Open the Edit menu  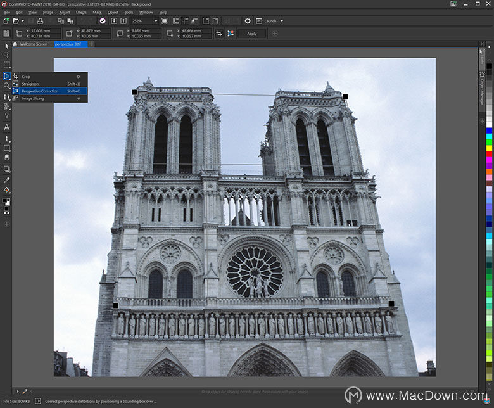click(20, 12)
